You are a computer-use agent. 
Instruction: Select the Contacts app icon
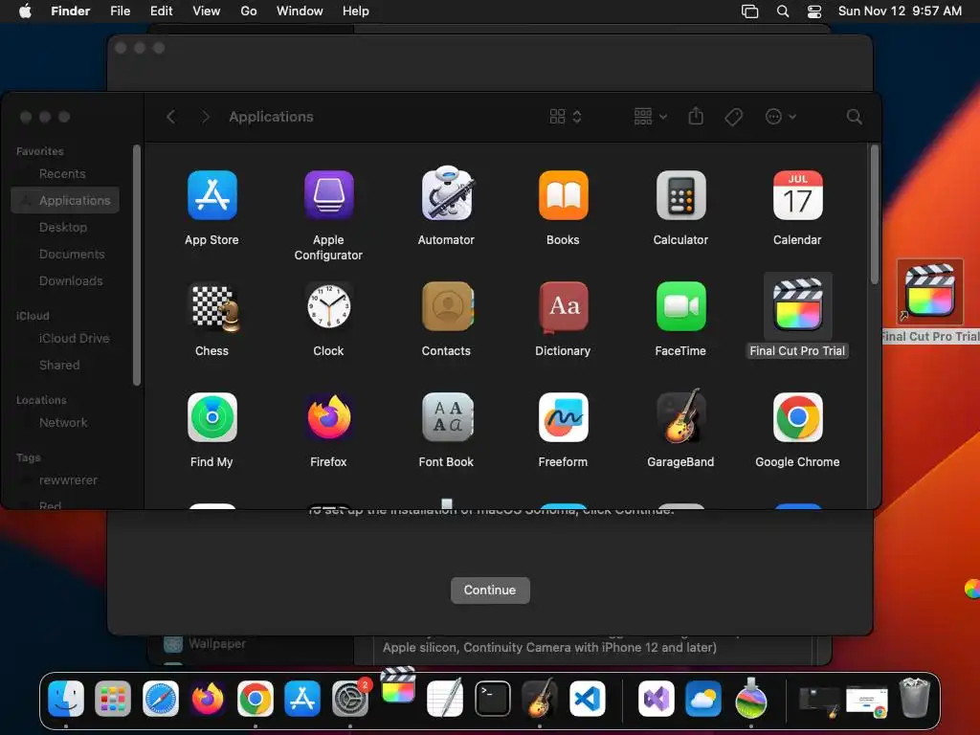(448, 306)
